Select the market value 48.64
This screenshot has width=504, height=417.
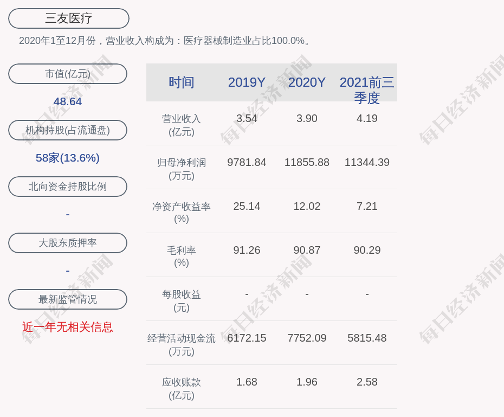click(68, 101)
